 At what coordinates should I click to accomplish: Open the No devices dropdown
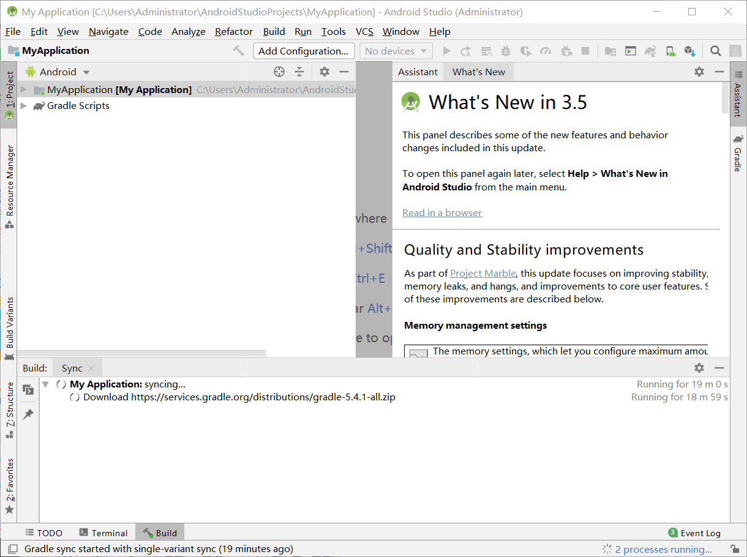396,51
